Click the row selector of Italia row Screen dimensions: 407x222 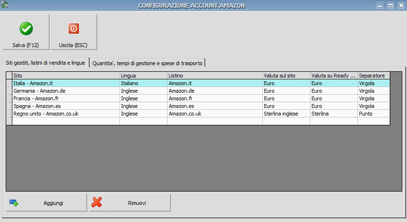9,83
